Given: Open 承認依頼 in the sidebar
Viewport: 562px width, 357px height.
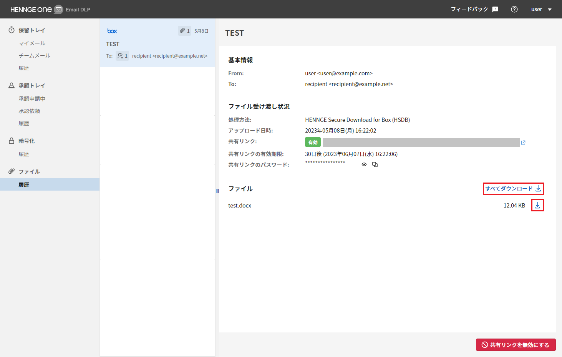Looking at the screenshot, I should (29, 111).
